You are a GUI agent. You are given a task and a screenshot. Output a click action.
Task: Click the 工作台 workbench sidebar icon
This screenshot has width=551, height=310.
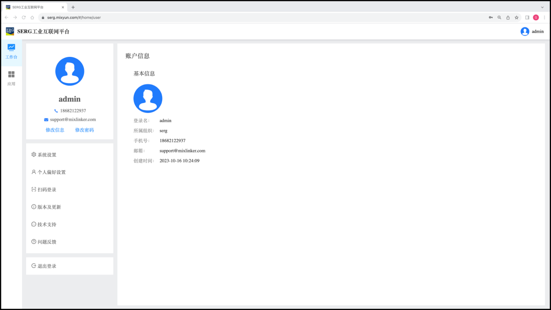point(11,48)
